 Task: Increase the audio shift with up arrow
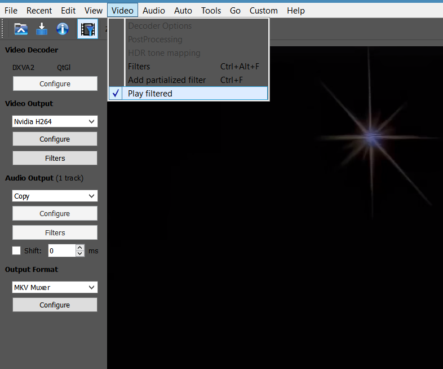(x=80, y=248)
